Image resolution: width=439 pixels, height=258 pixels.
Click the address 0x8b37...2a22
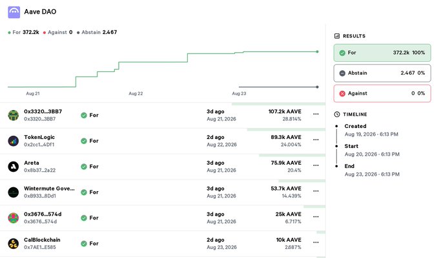click(x=39, y=170)
